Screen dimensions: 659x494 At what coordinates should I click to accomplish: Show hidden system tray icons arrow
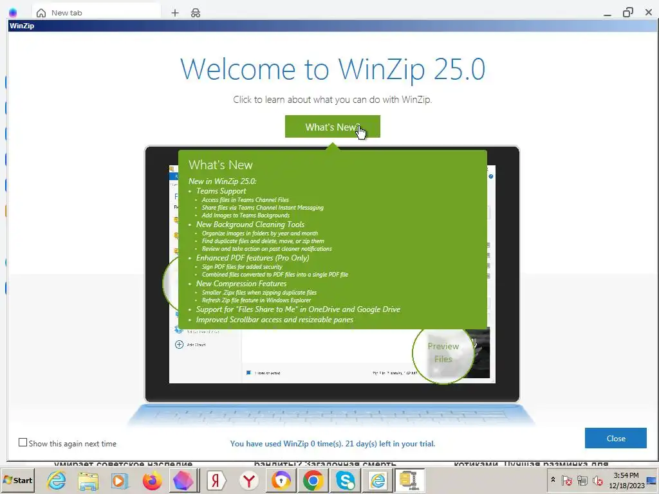[553, 480]
